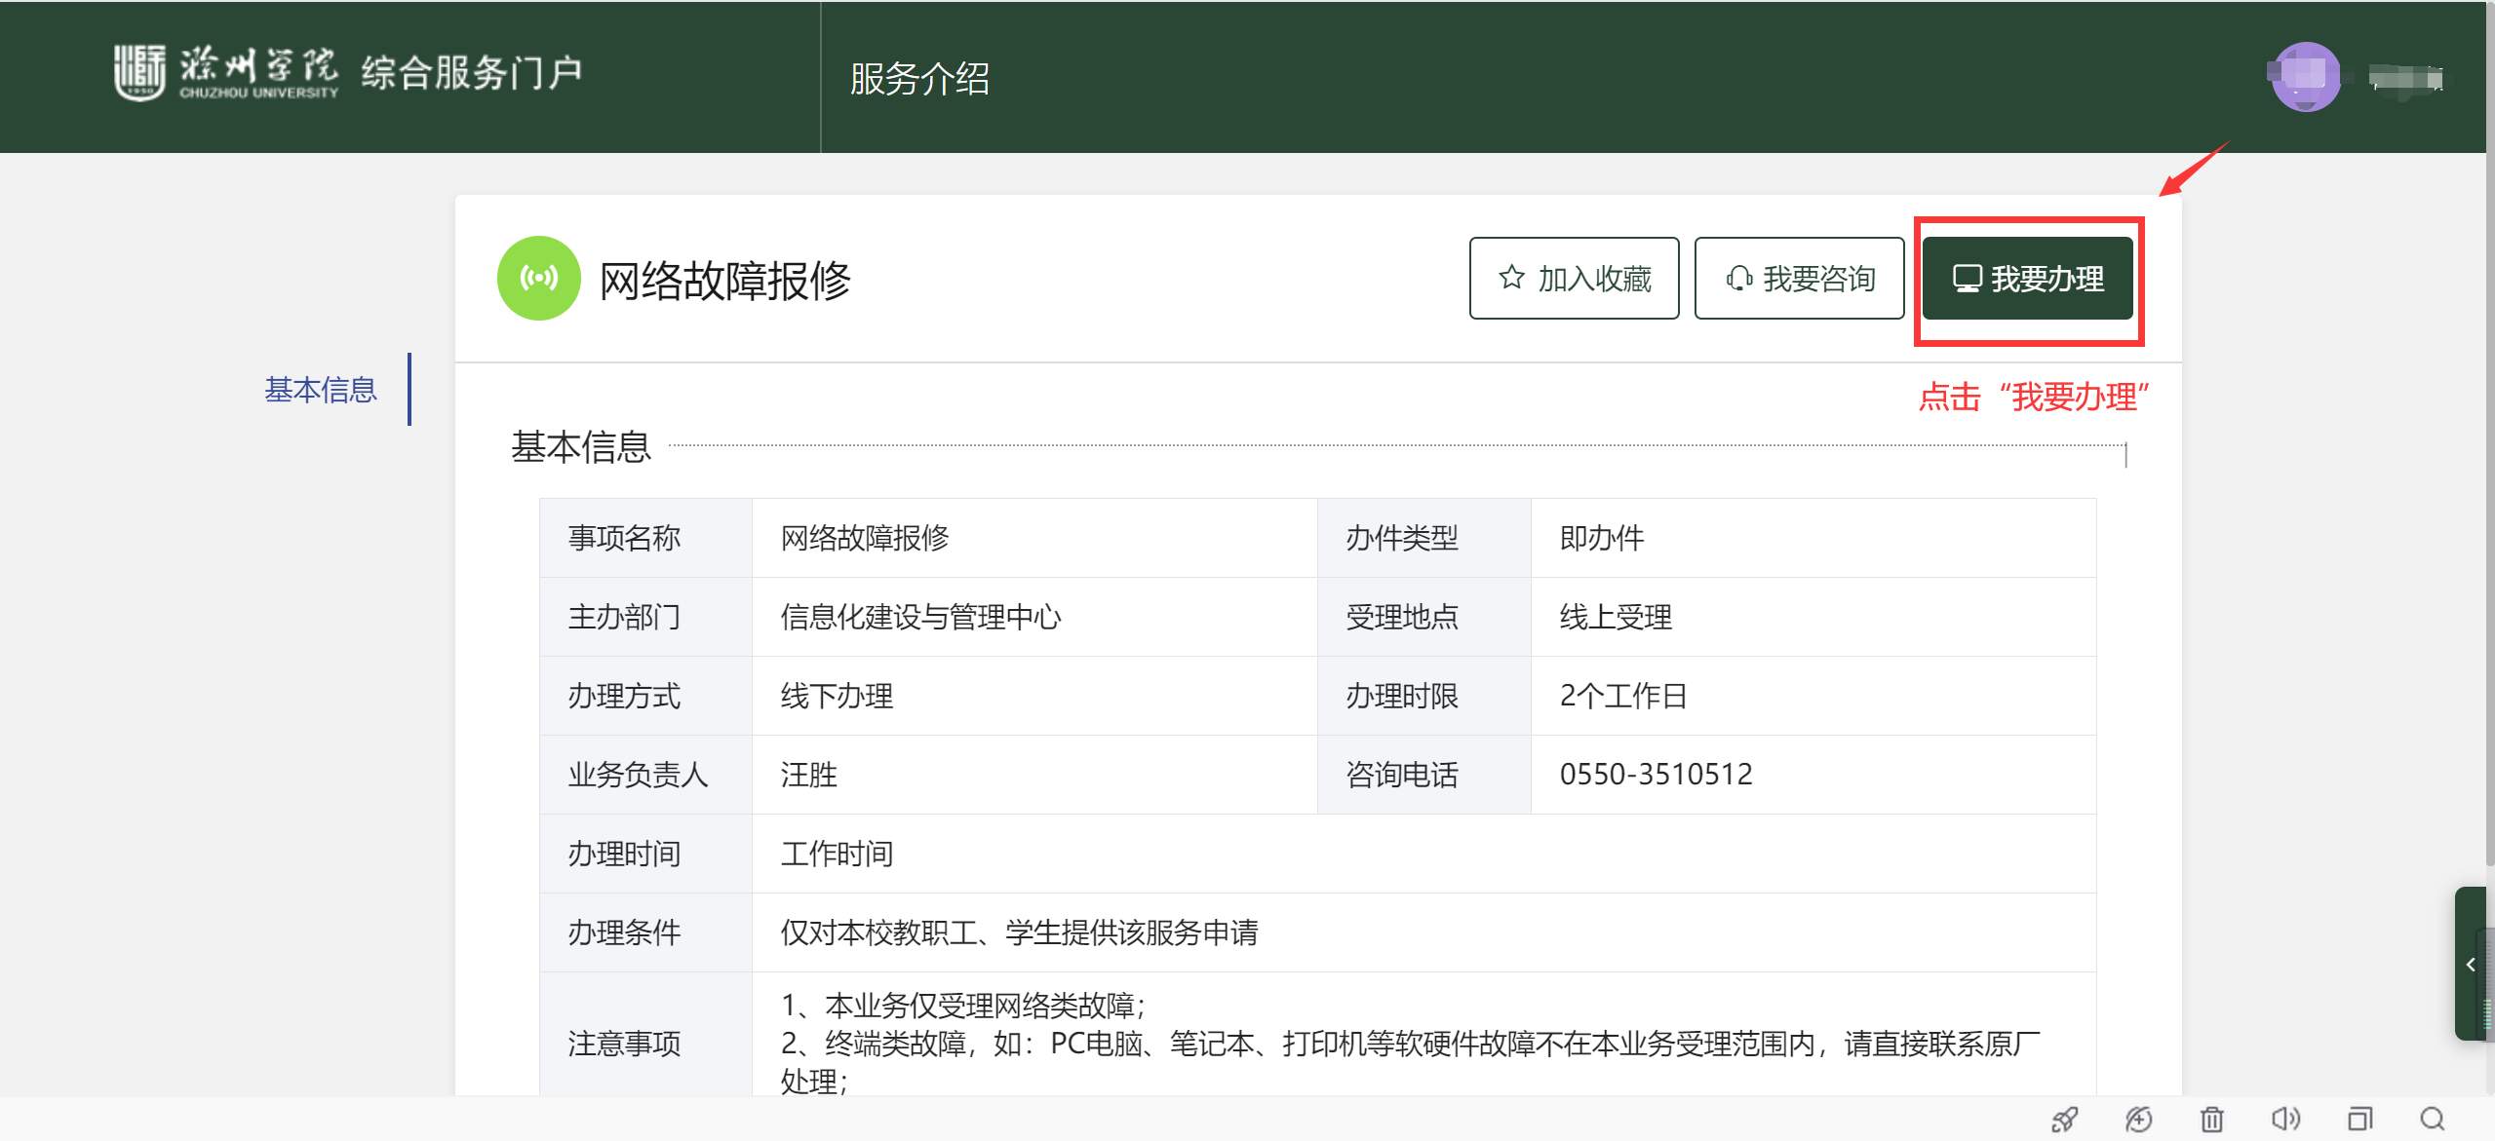The height and width of the screenshot is (1141, 2495).
Task: Click the lightning circle icon in bottom bar
Action: click(2138, 1119)
